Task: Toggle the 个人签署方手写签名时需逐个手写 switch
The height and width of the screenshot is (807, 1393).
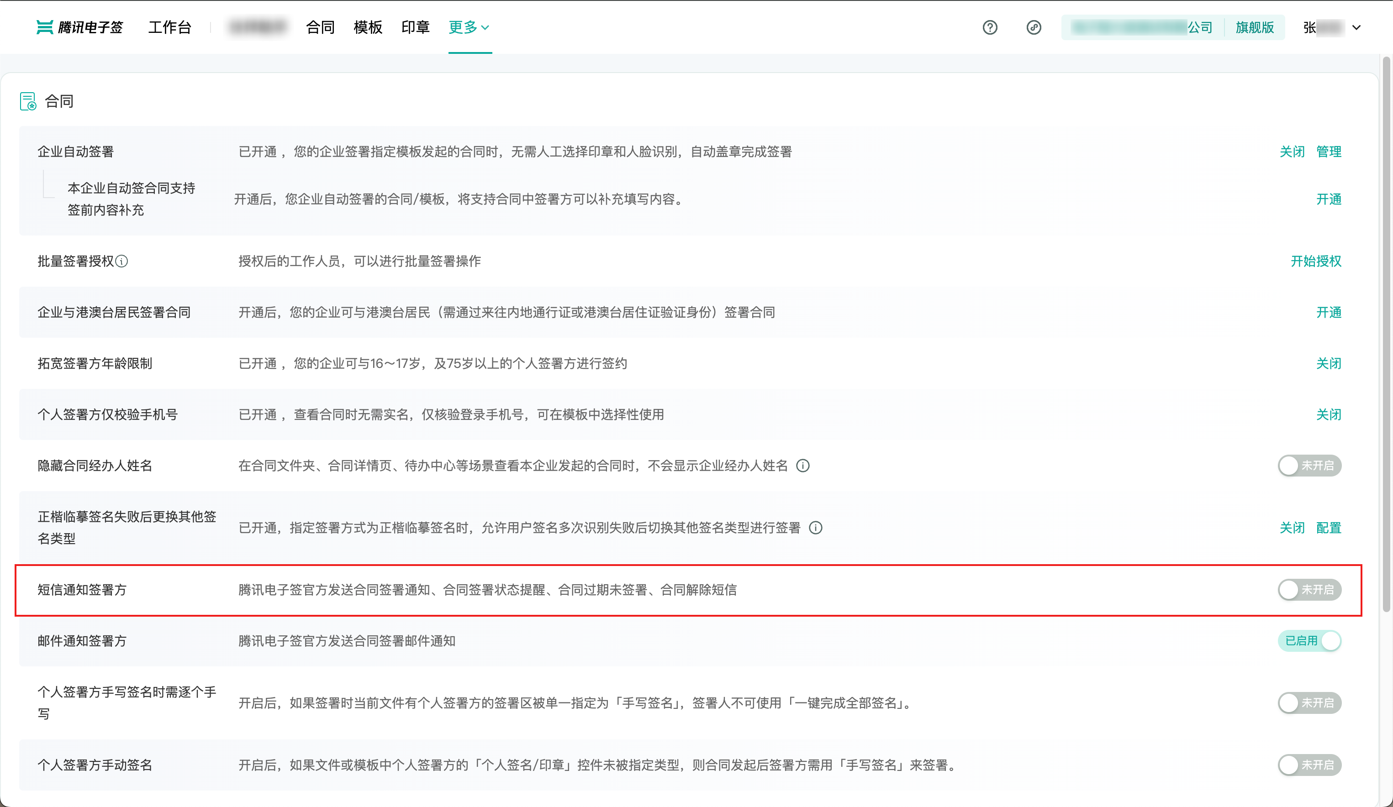Action: tap(1309, 703)
